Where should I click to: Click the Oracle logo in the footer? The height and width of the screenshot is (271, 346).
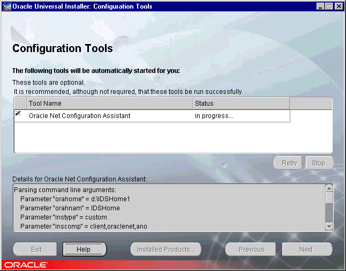[x=26, y=265]
